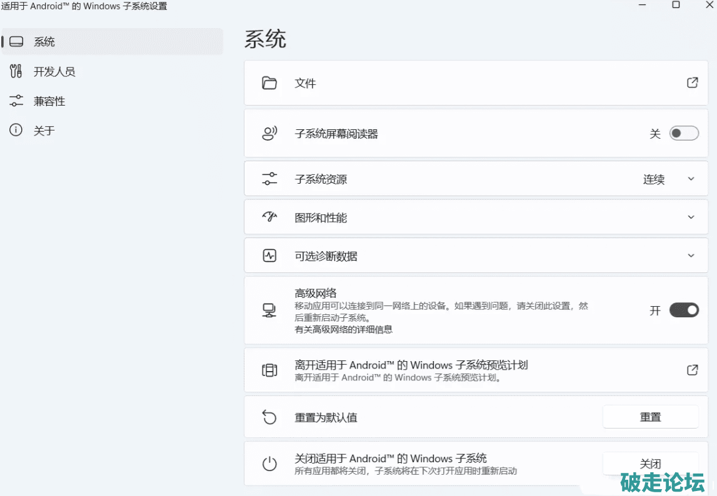717x496 pixels.
Task: Open 文件 via external link icon
Action: (692, 82)
